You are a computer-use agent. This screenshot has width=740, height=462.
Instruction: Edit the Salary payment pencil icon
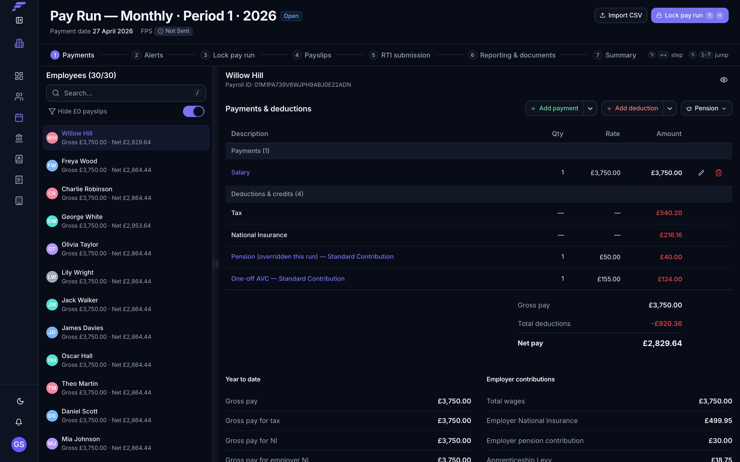pyautogui.click(x=701, y=173)
